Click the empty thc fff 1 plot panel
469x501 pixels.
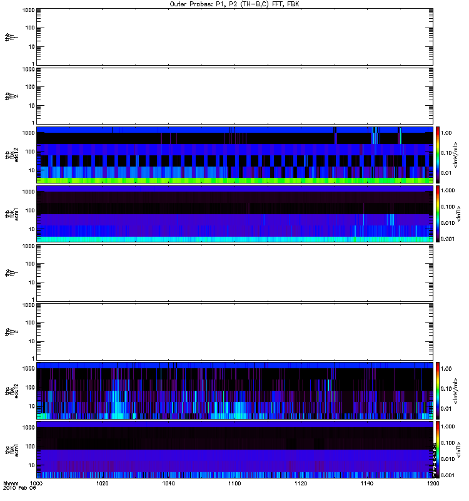pos(234,273)
